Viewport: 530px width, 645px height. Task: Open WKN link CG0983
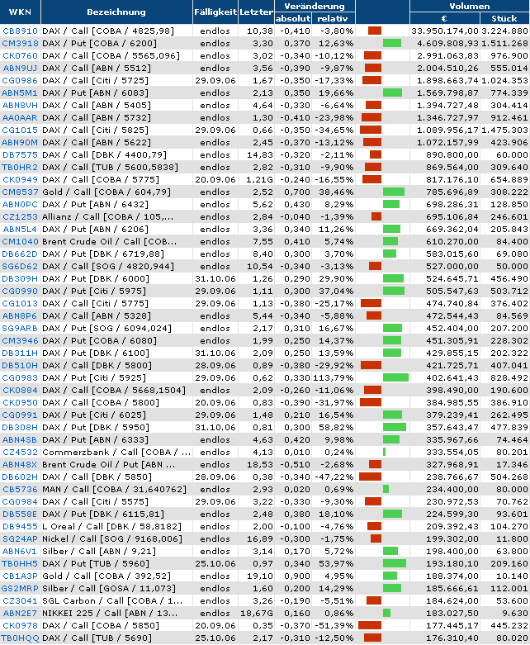20,377
